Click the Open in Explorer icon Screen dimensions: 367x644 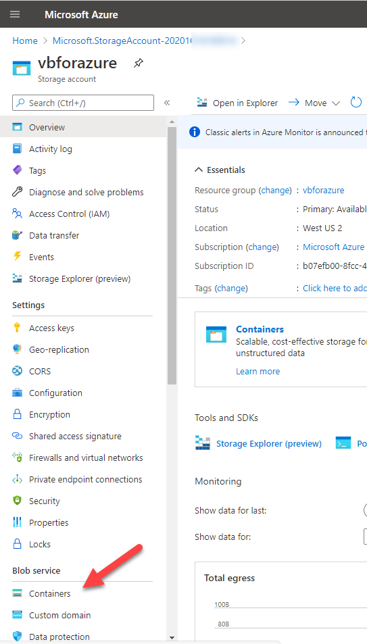tap(202, 103)
